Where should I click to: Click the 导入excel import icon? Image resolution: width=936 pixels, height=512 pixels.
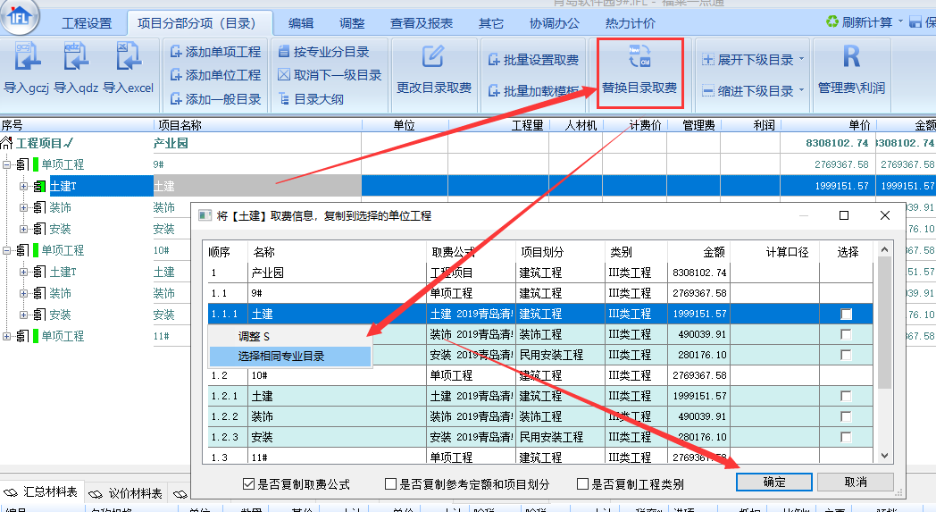pos(128,59)
